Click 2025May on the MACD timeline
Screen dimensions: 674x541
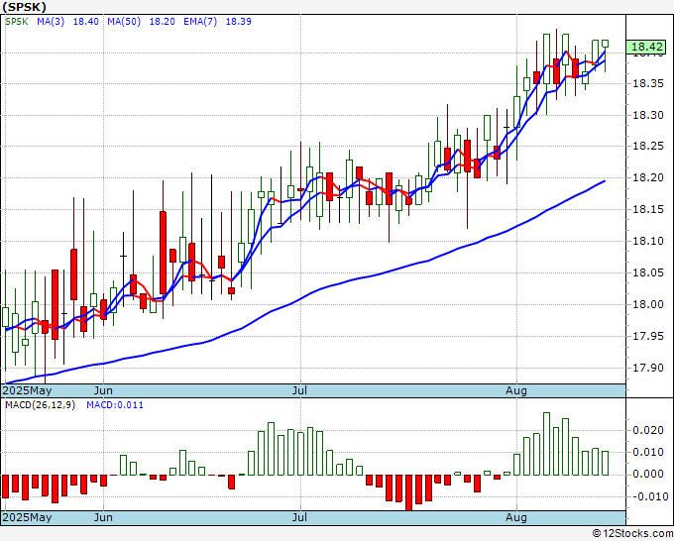(x=27, y=517)
